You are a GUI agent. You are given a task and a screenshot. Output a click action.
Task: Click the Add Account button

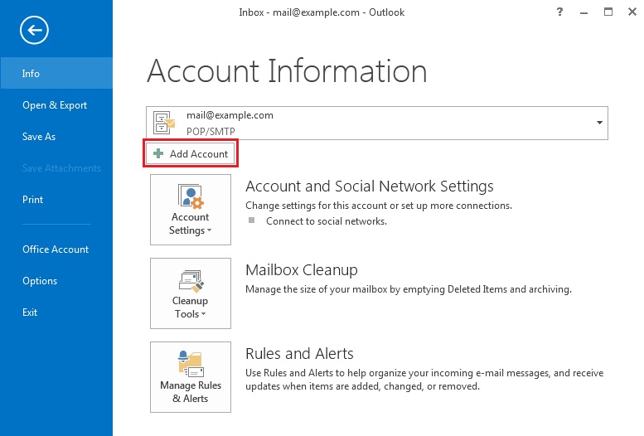[x=191, y=153]
